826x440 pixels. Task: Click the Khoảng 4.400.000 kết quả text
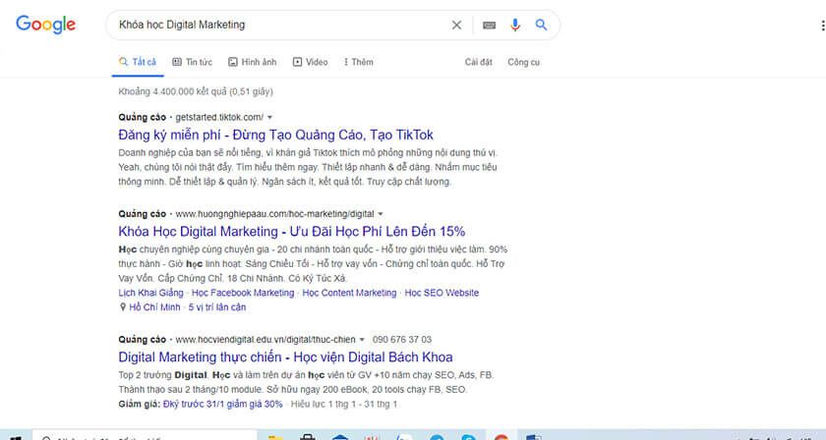[x=196, y=91]
